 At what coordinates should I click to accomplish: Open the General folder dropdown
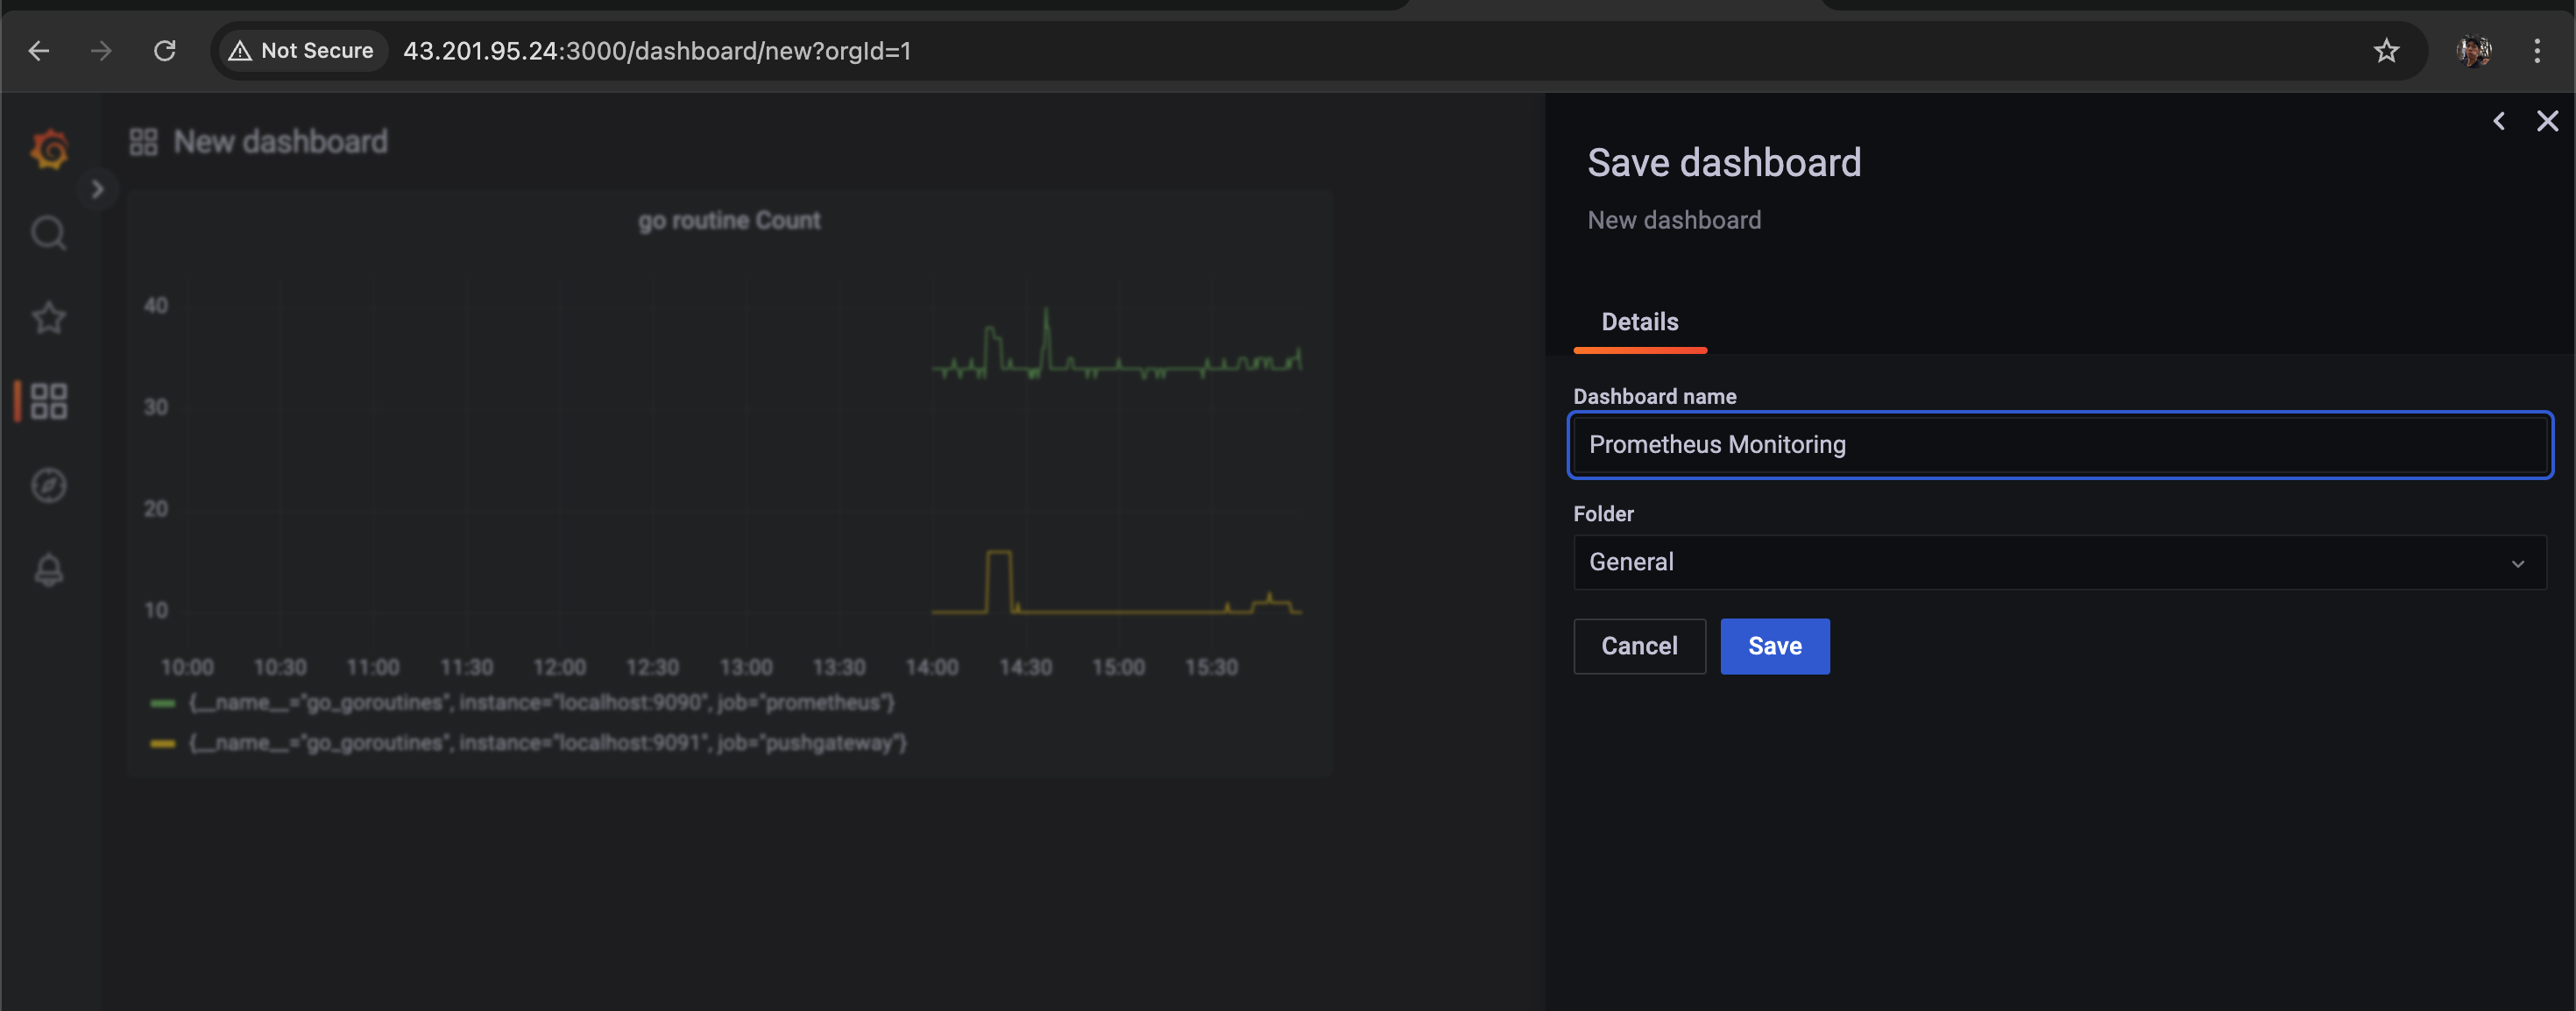(x=2059, y=562)
